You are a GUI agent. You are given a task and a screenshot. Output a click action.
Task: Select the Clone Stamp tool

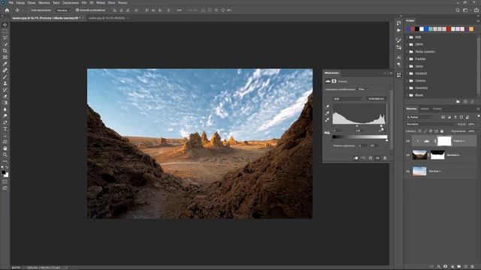tap(5, 83)
